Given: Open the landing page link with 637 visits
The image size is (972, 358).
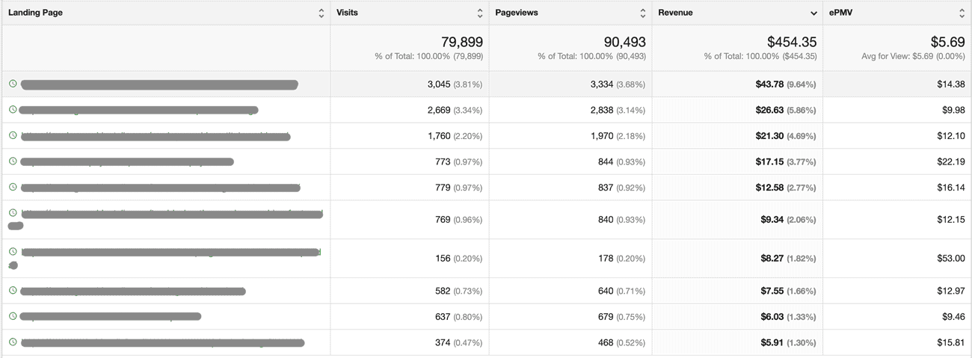Looking at the screenshot, I should [x=111, y=317].
